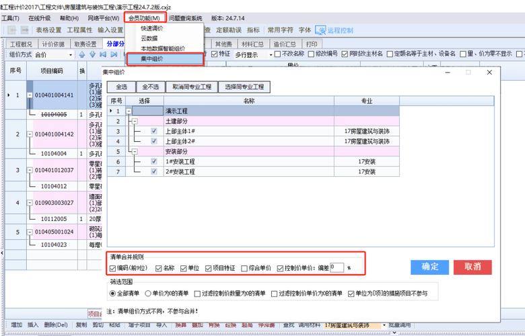Uncheck 上部主体2# selection checkbox
Screen dimensions: 525x336
[153, 141]
